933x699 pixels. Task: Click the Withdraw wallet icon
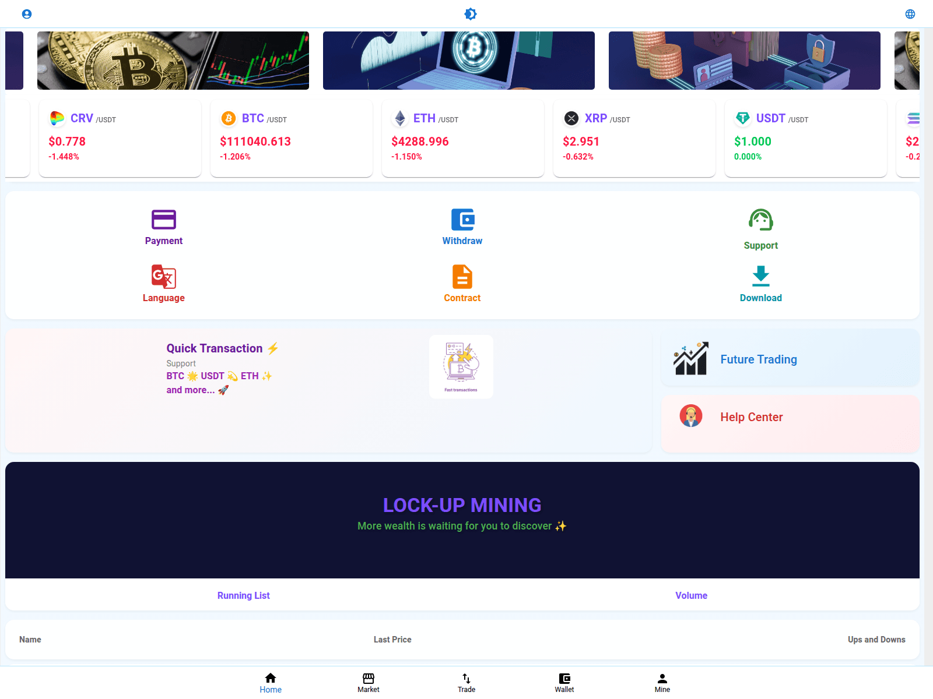pos(463,220)
